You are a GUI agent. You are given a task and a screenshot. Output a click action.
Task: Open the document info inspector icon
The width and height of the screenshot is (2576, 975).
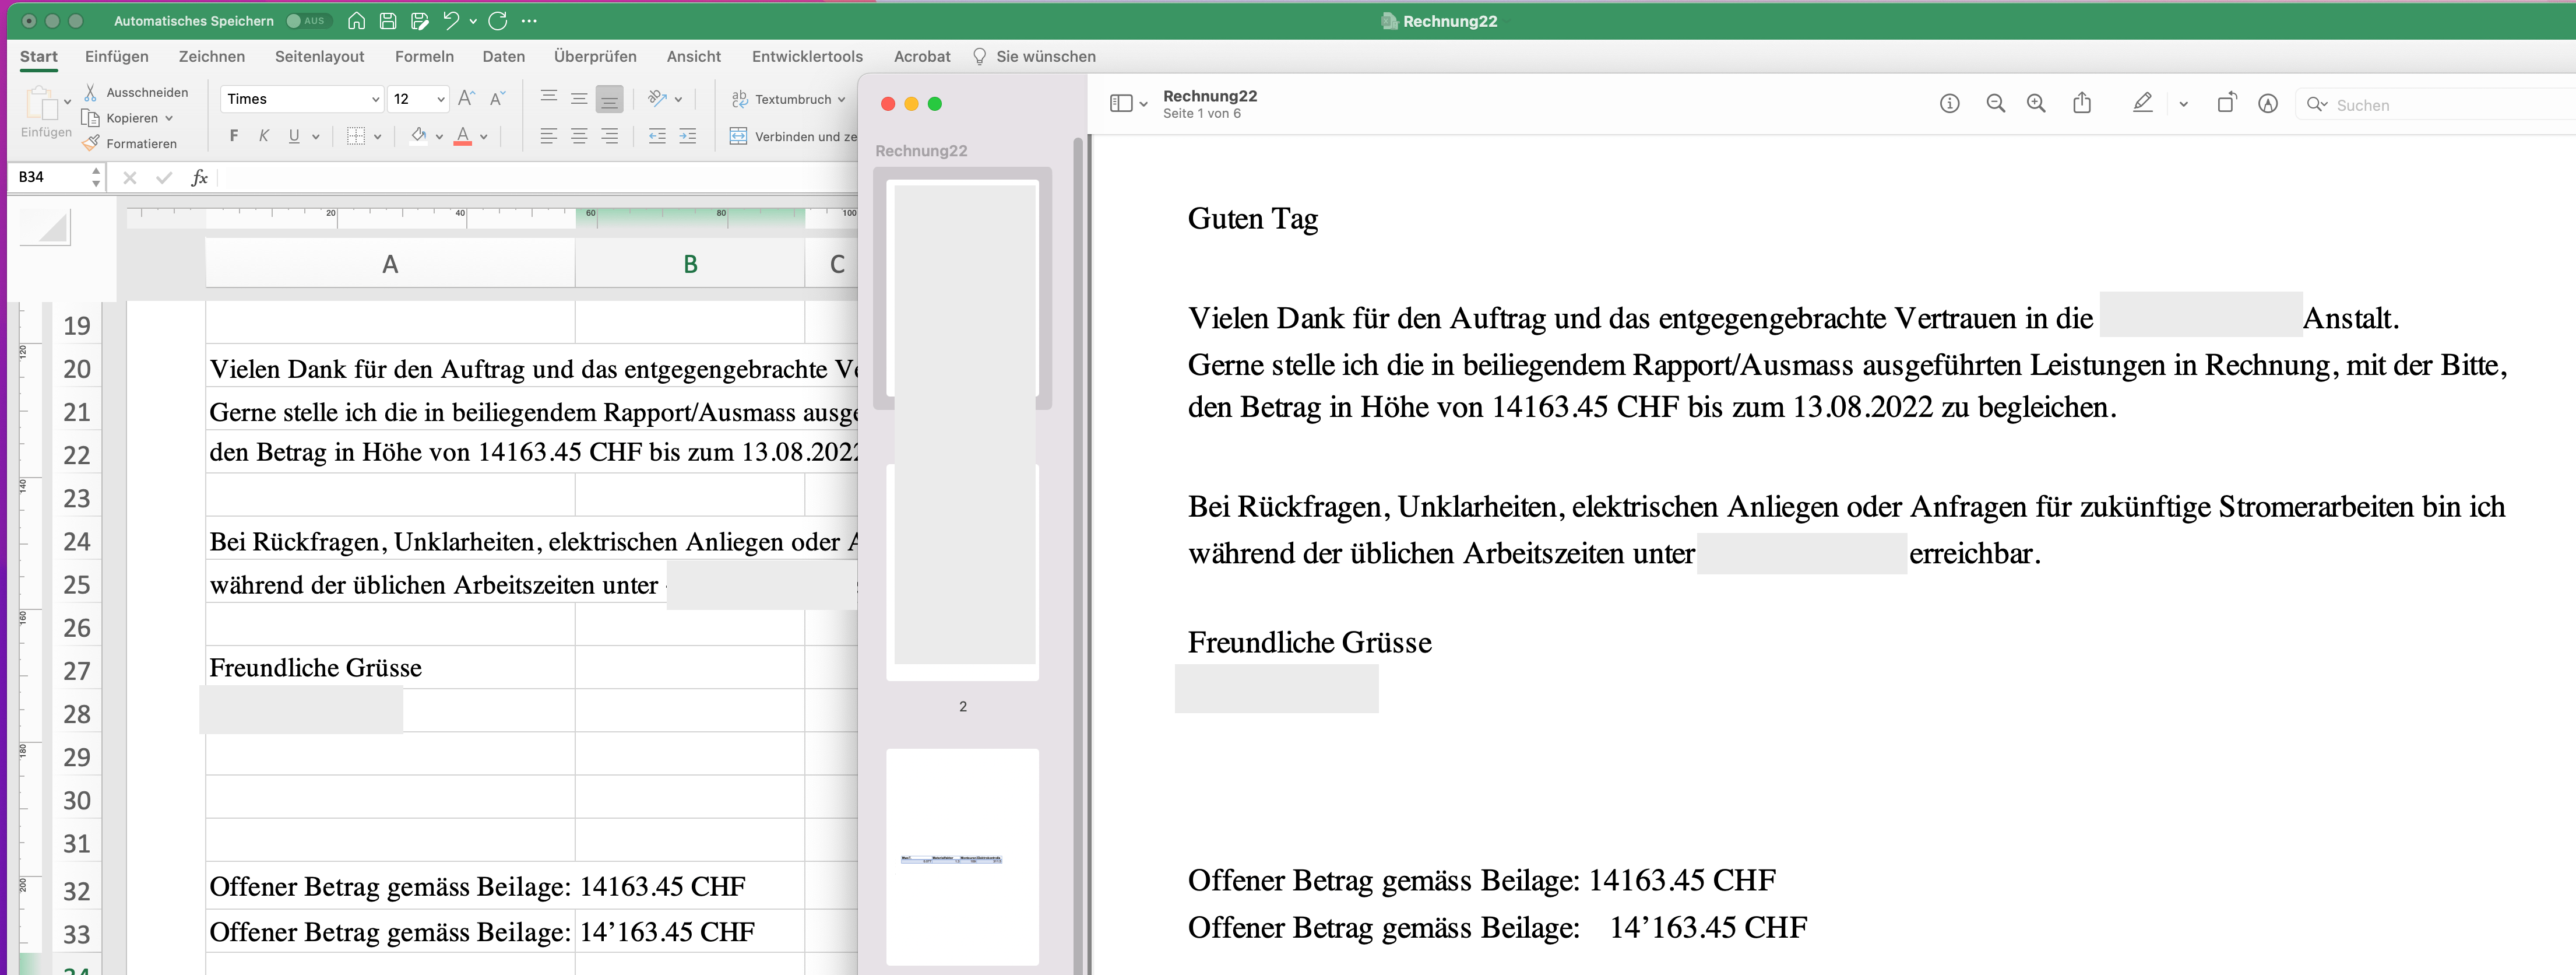click(1949, 103)
